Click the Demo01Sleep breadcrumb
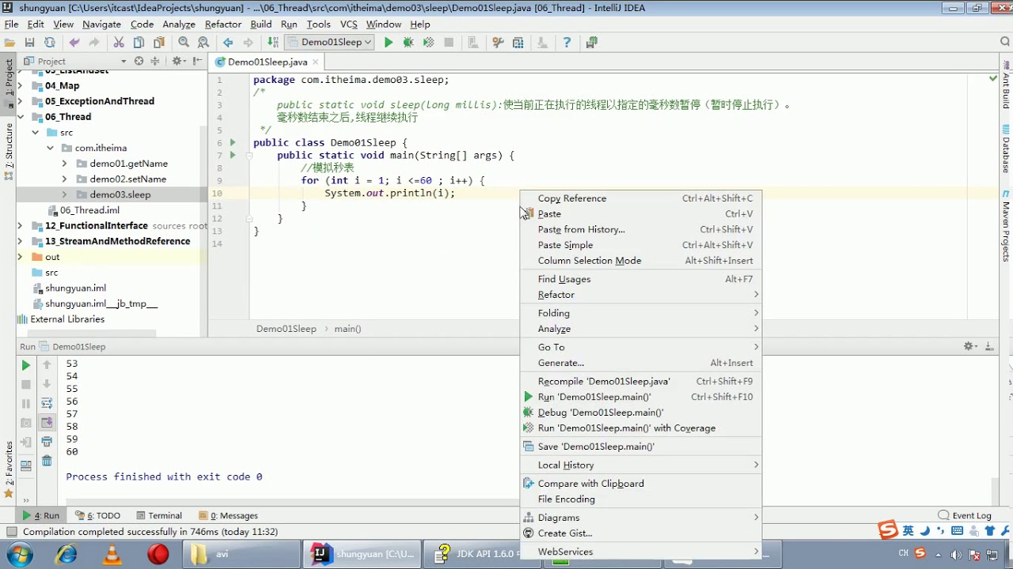 (x=286, y=329)
